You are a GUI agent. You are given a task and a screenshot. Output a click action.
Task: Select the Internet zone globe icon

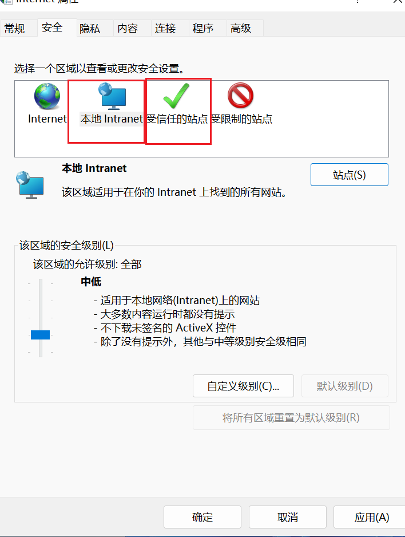(x=47, y=96)
